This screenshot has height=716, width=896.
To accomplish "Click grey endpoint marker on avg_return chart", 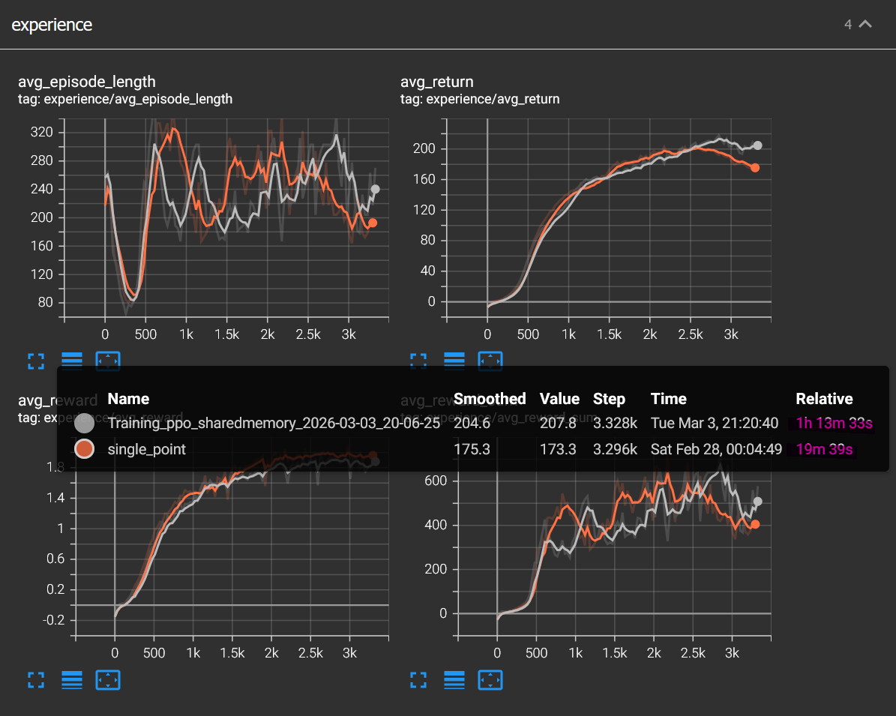I will (757, 145).
